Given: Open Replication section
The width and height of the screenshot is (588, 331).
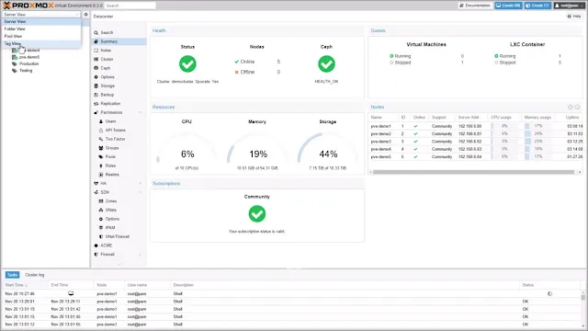Looking at the screenshot, I should point(119,104).
